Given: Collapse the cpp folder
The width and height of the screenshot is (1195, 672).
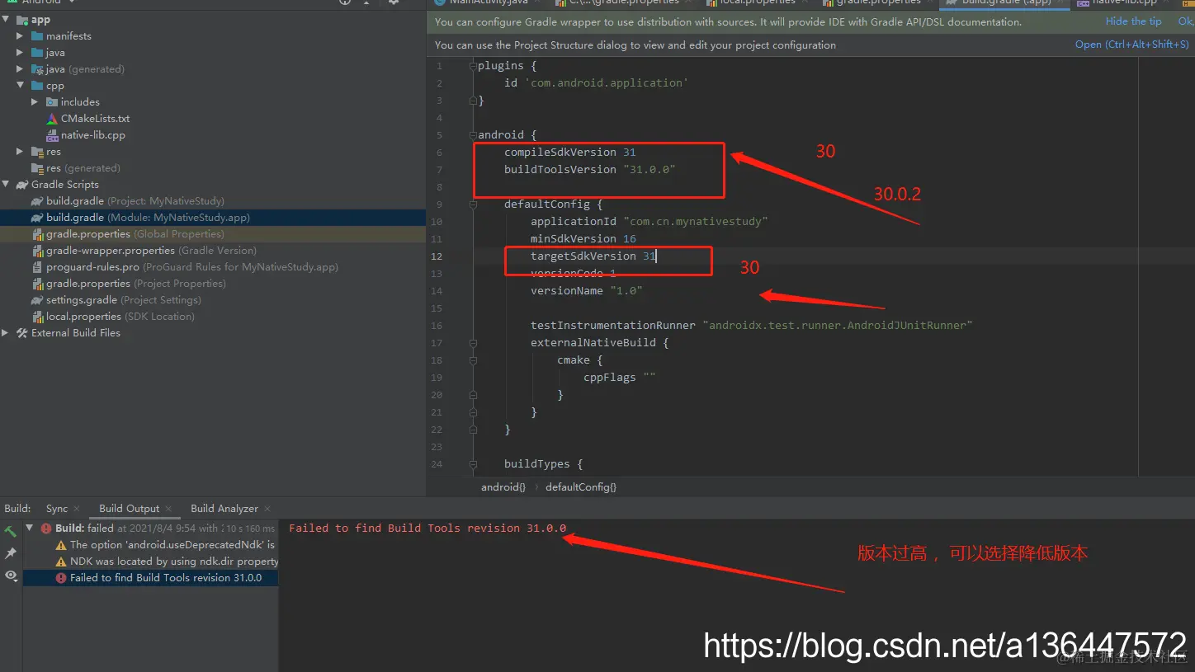Looking at the screenshot, I should (x=21, y=86).
